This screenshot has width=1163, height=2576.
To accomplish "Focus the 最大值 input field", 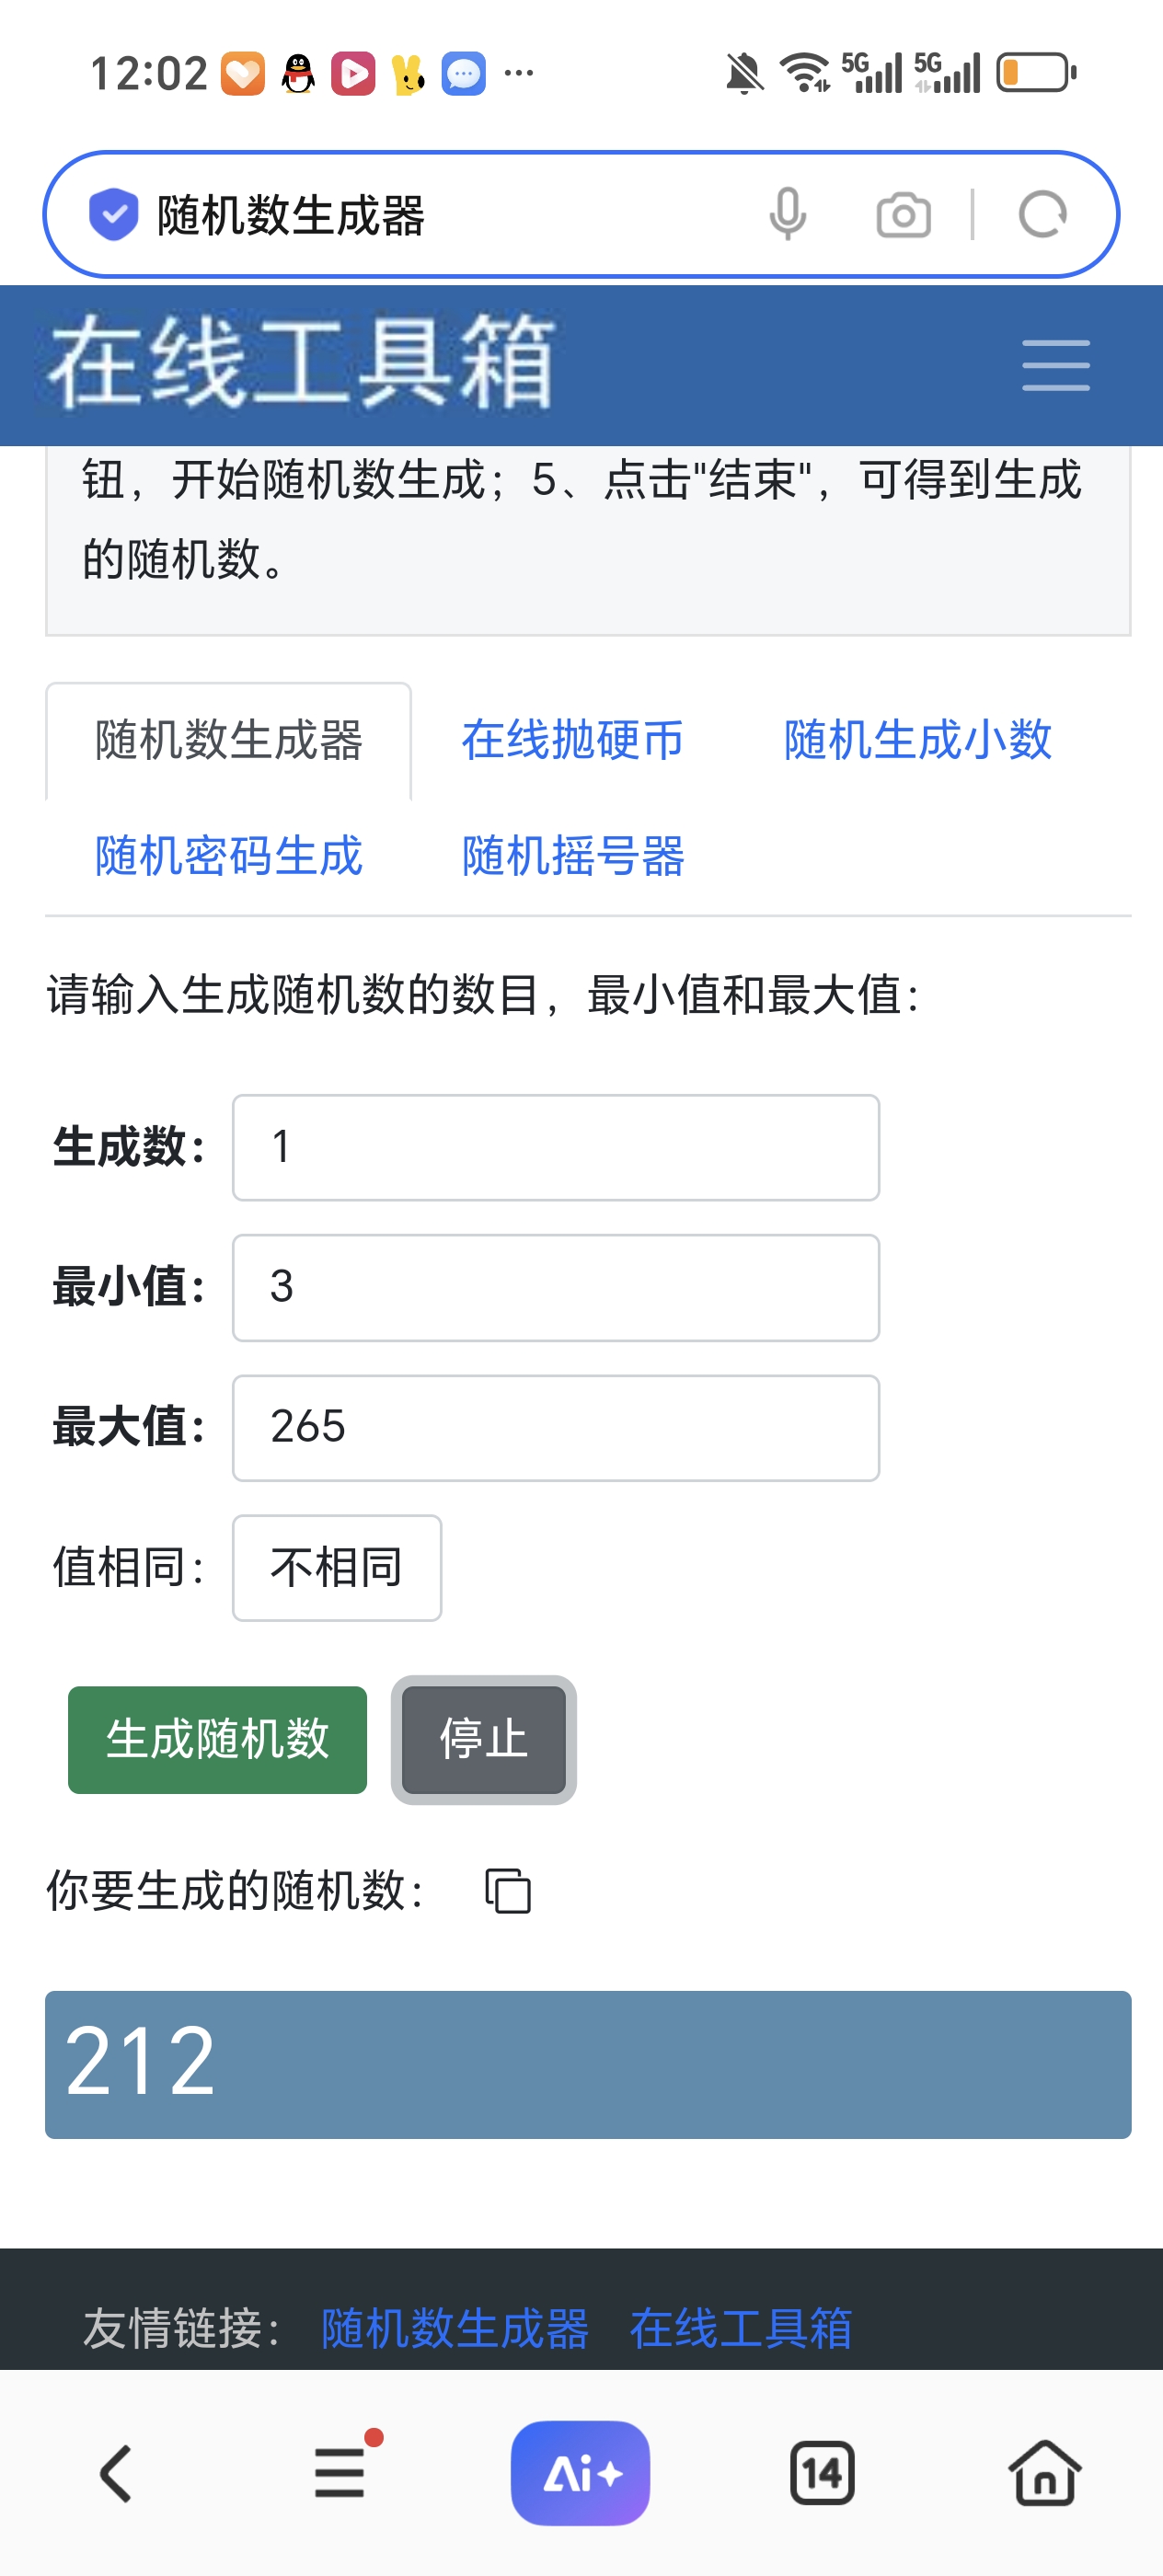I will click(556, 1427).
